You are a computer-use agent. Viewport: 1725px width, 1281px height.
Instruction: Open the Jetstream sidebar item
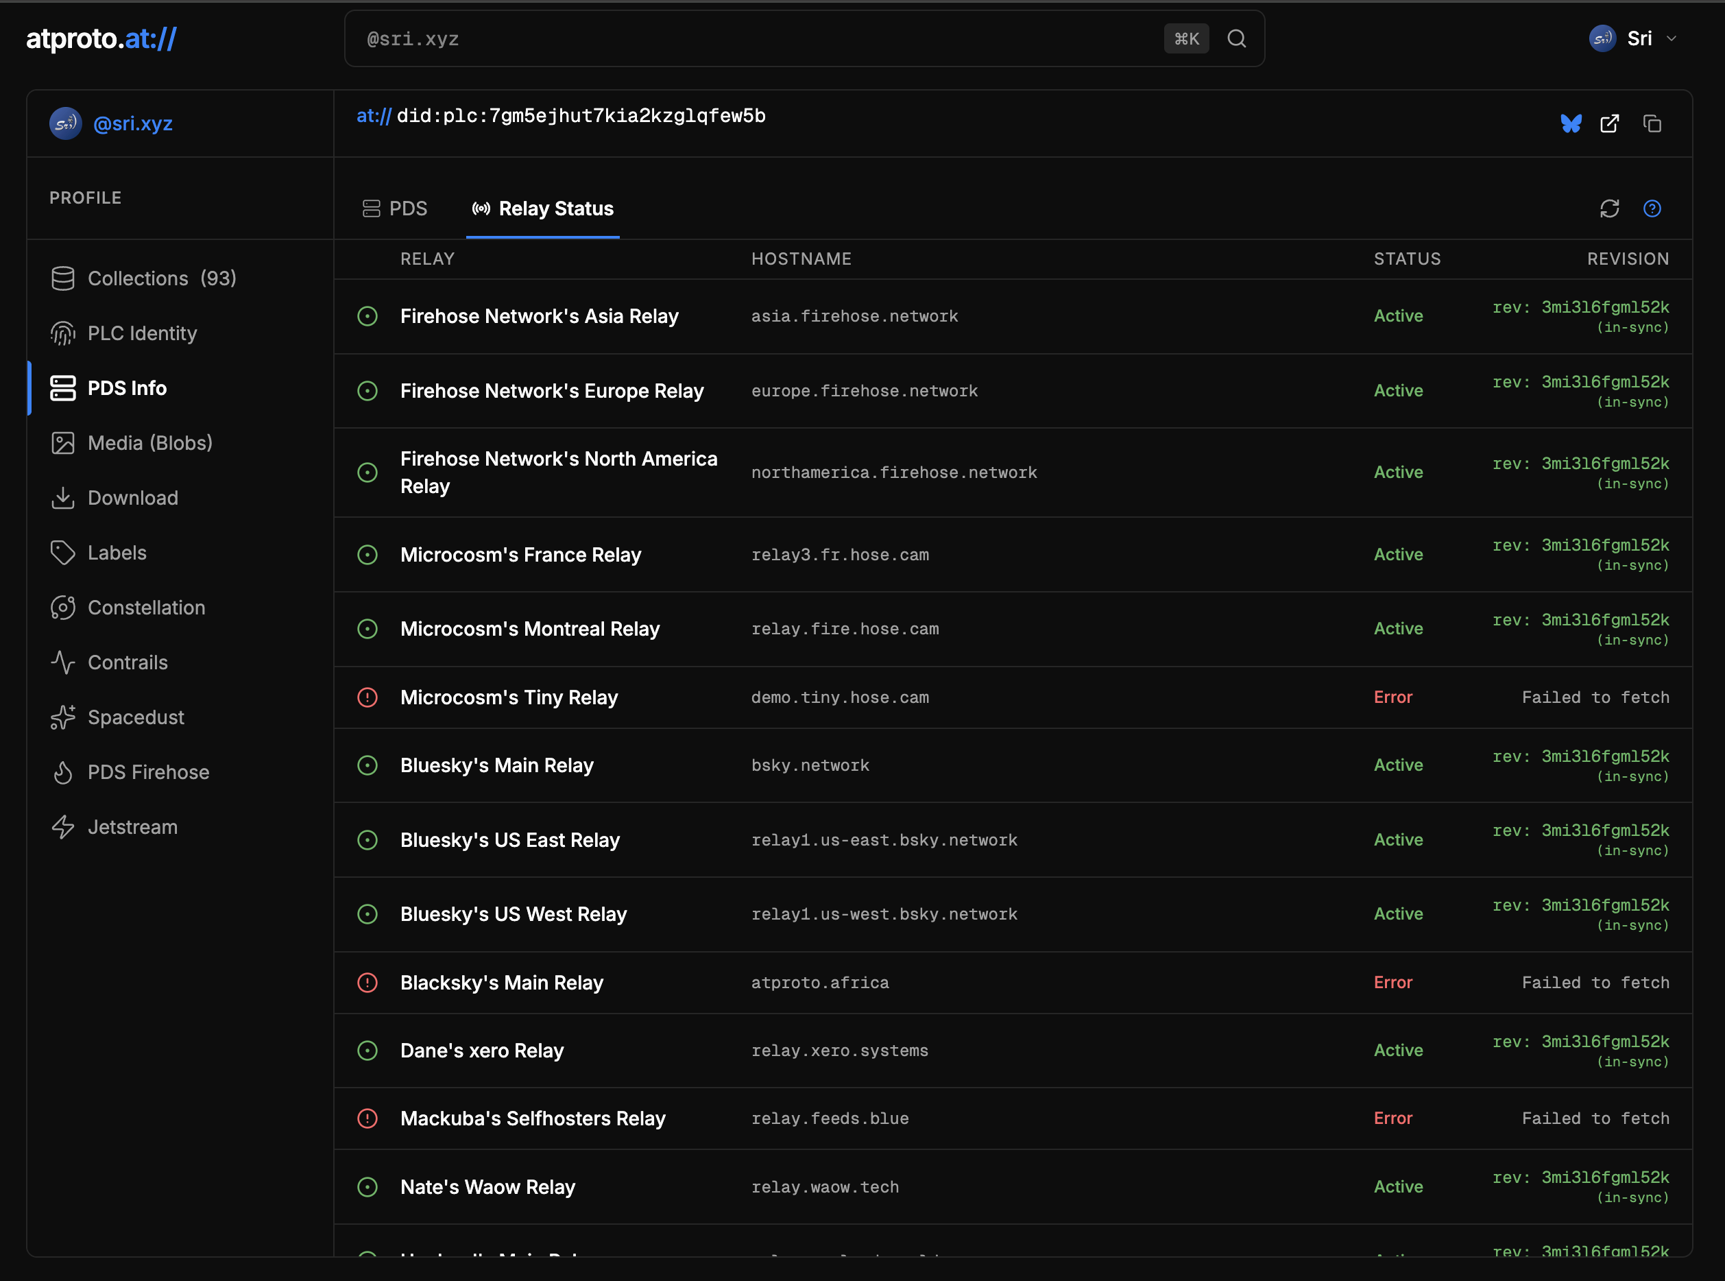[132, 828]
